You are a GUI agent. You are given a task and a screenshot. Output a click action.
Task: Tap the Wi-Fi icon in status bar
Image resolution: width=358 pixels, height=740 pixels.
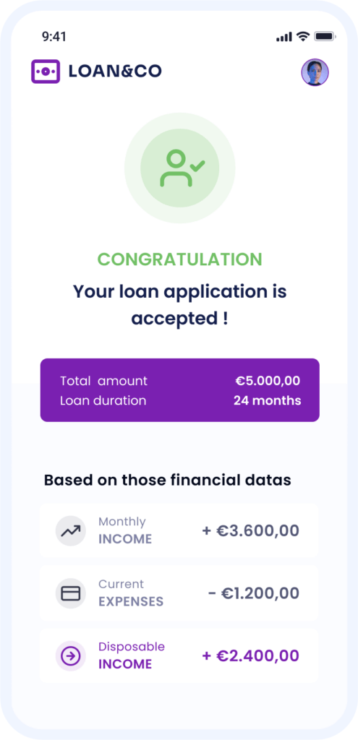(303, 36)
